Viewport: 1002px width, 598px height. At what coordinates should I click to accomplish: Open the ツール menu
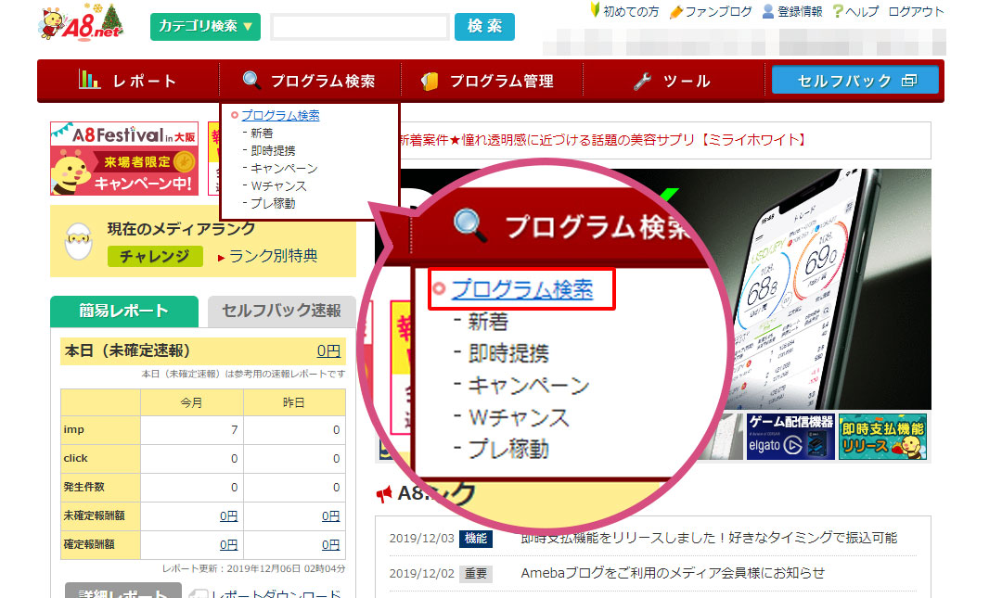point(674,82)
